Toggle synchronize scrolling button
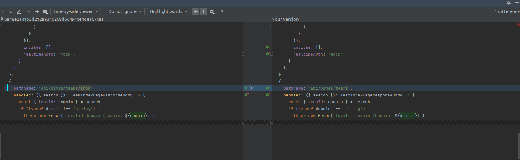The height and width of the screenshot is (160, 520). [204, 11]
